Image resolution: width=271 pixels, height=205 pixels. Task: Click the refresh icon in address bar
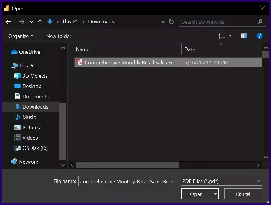(171, 22)
